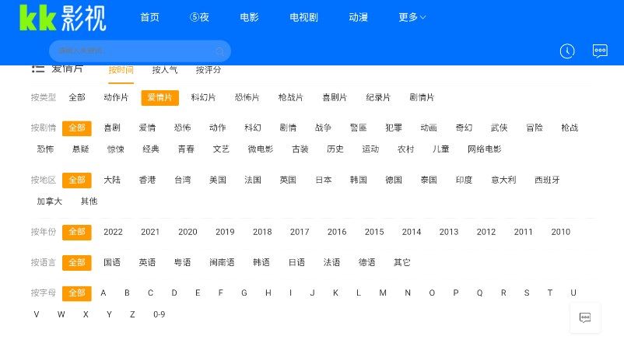
Task: Filter plot by 武侠
Action: click(499, 128)
